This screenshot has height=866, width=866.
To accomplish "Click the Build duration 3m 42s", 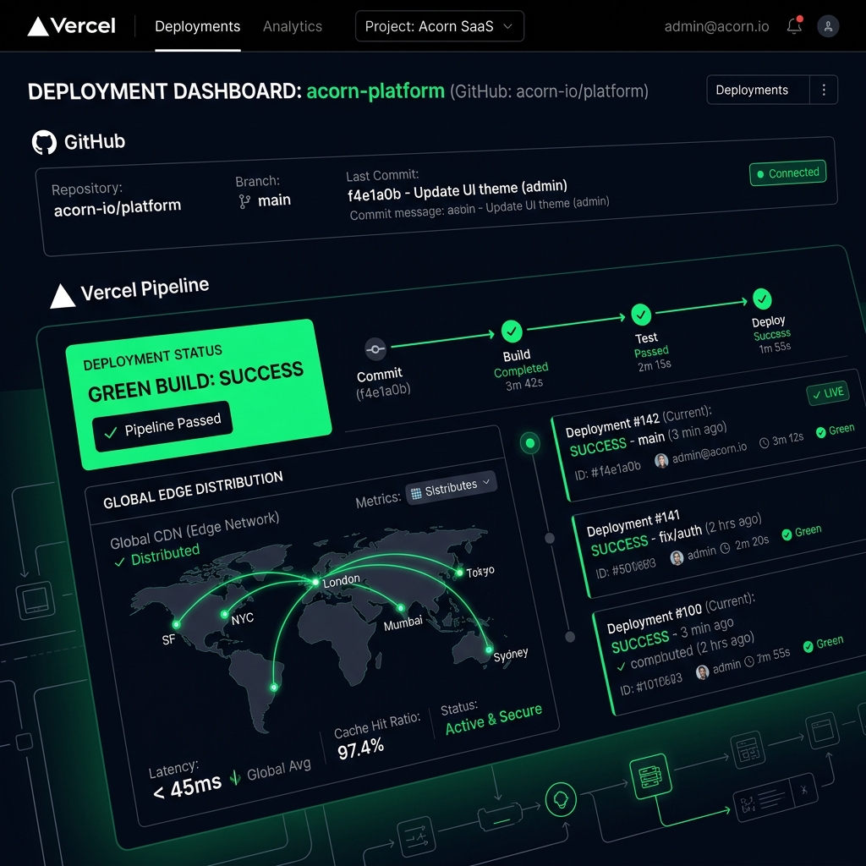I will click(x=524, y=384).
